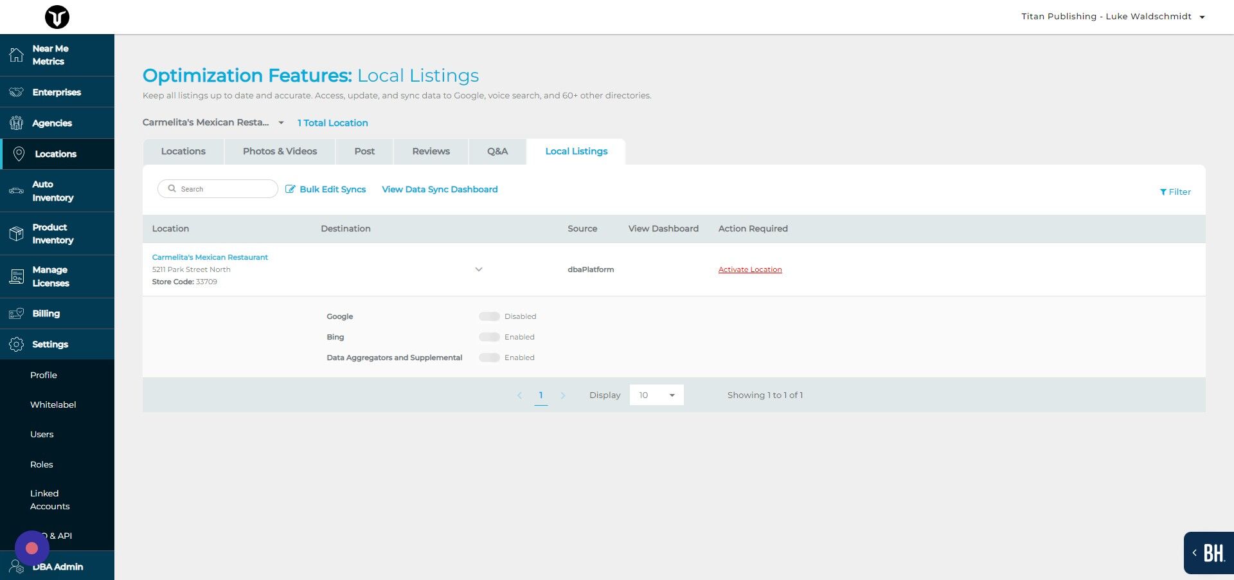Click the Filter button
Screen dimensions: 1234x580
coord(1175,192)
